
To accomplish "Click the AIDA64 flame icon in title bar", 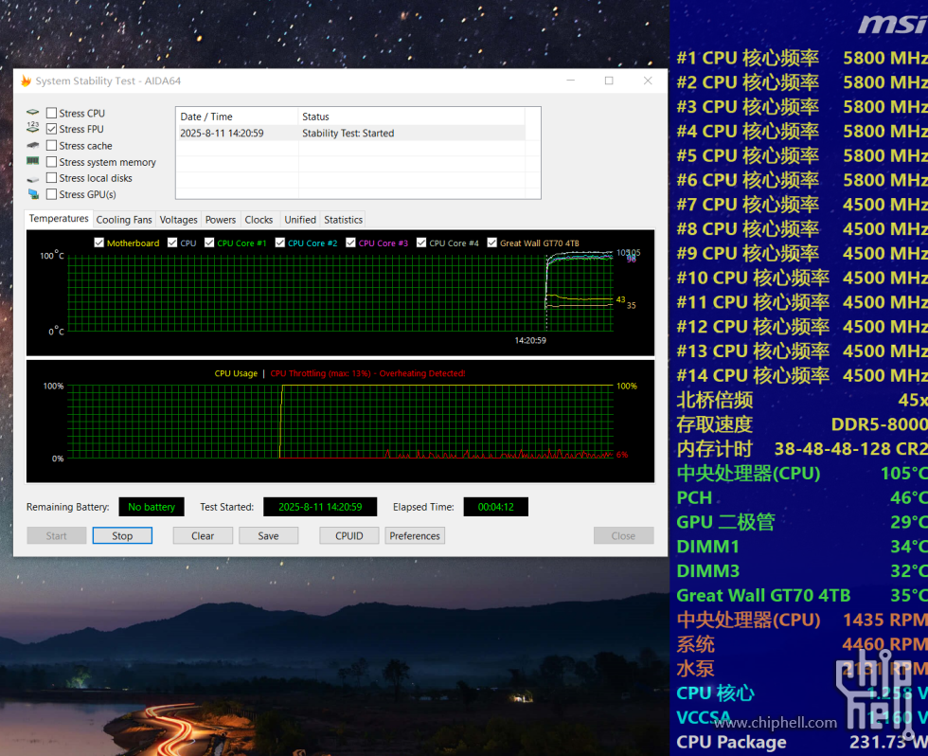I will pyautogui.click(x=26, y=81).
